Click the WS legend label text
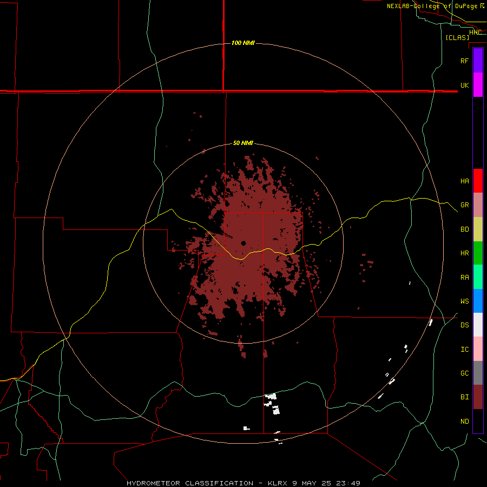 (x=464, y=301)
